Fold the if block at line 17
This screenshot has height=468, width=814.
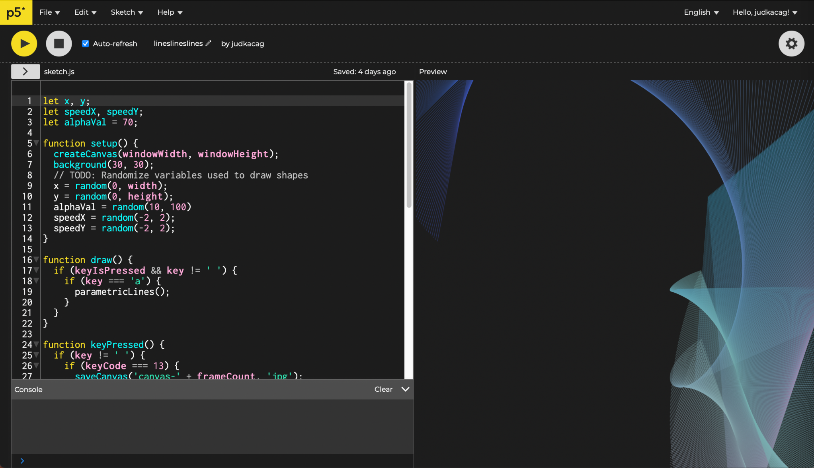click(x=36, y=270)
